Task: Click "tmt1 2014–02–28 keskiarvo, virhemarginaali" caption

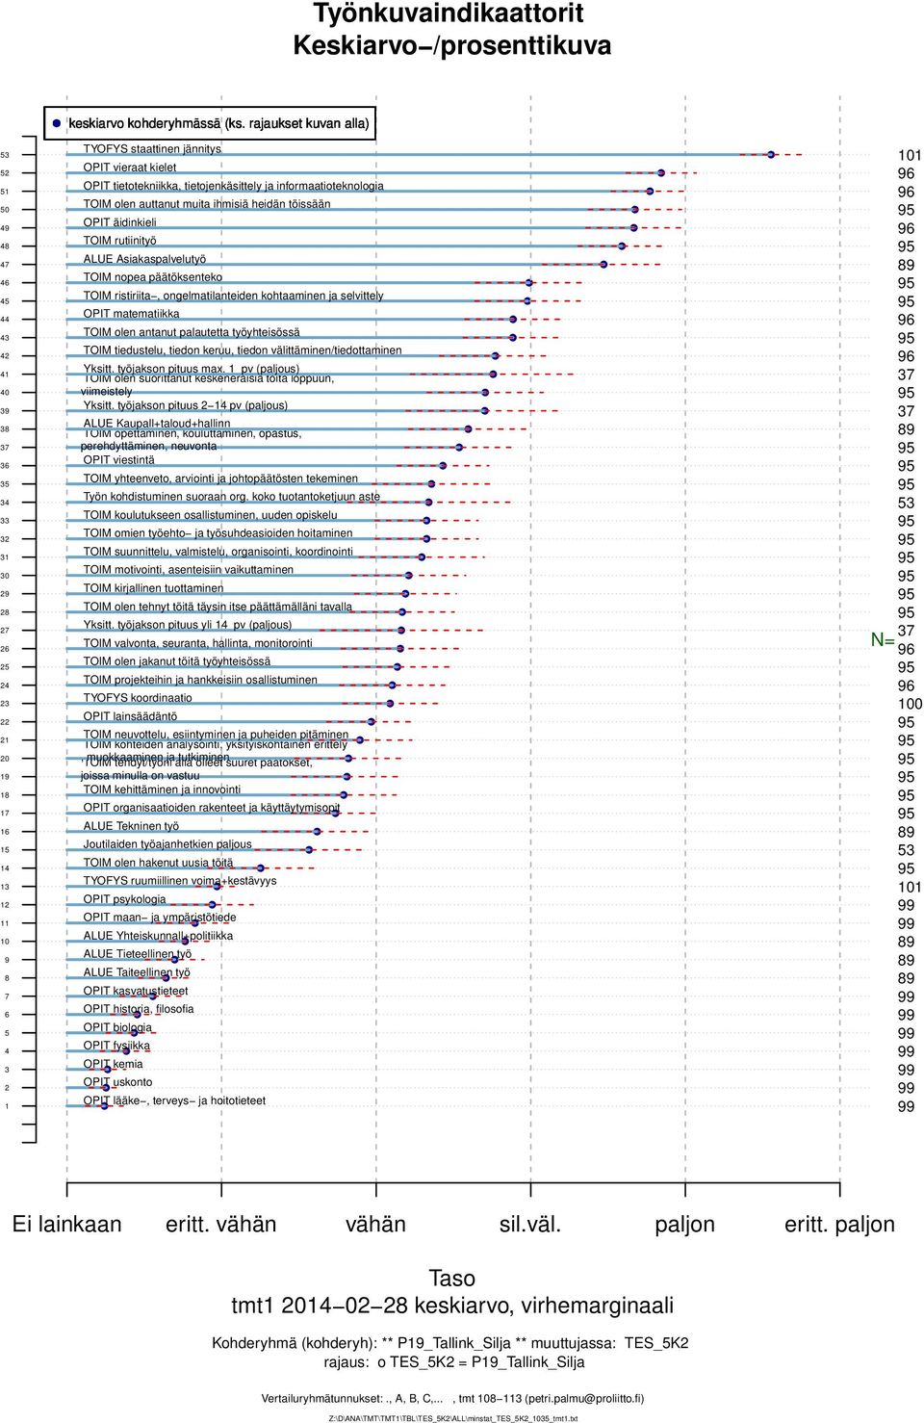Action: tap(452, 1306)
